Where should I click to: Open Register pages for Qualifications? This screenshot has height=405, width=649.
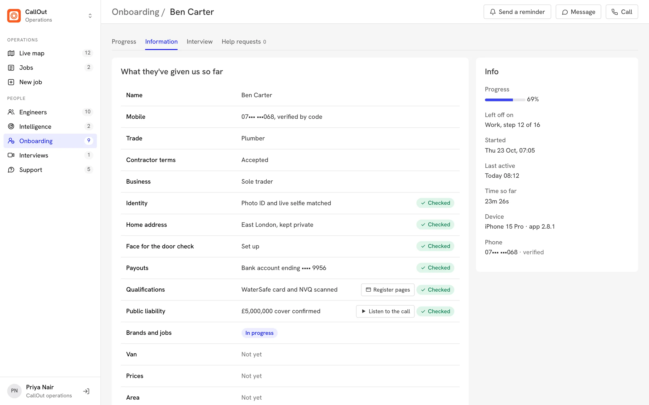(x=388, y=290)
